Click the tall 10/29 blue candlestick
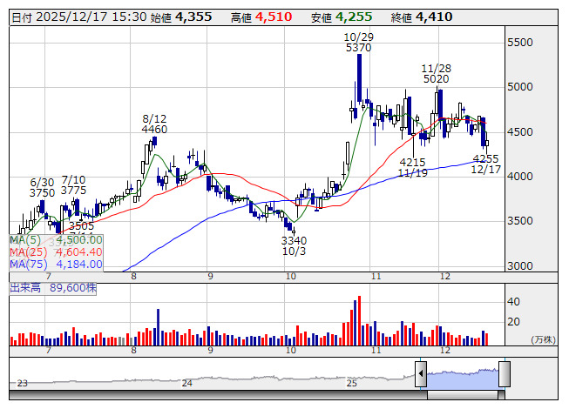This screenshot has width=569, height=409. pyautogui.click(x=359, y=78)
